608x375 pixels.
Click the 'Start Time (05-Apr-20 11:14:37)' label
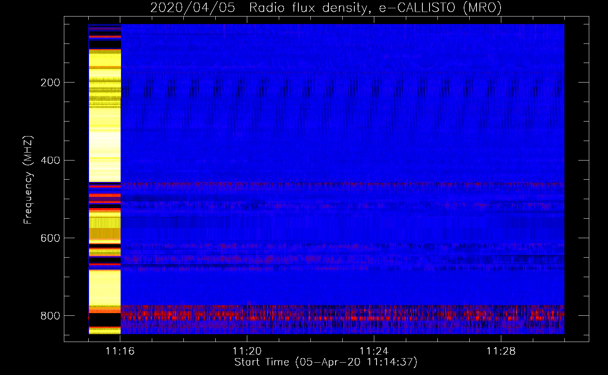coord(326,362)
